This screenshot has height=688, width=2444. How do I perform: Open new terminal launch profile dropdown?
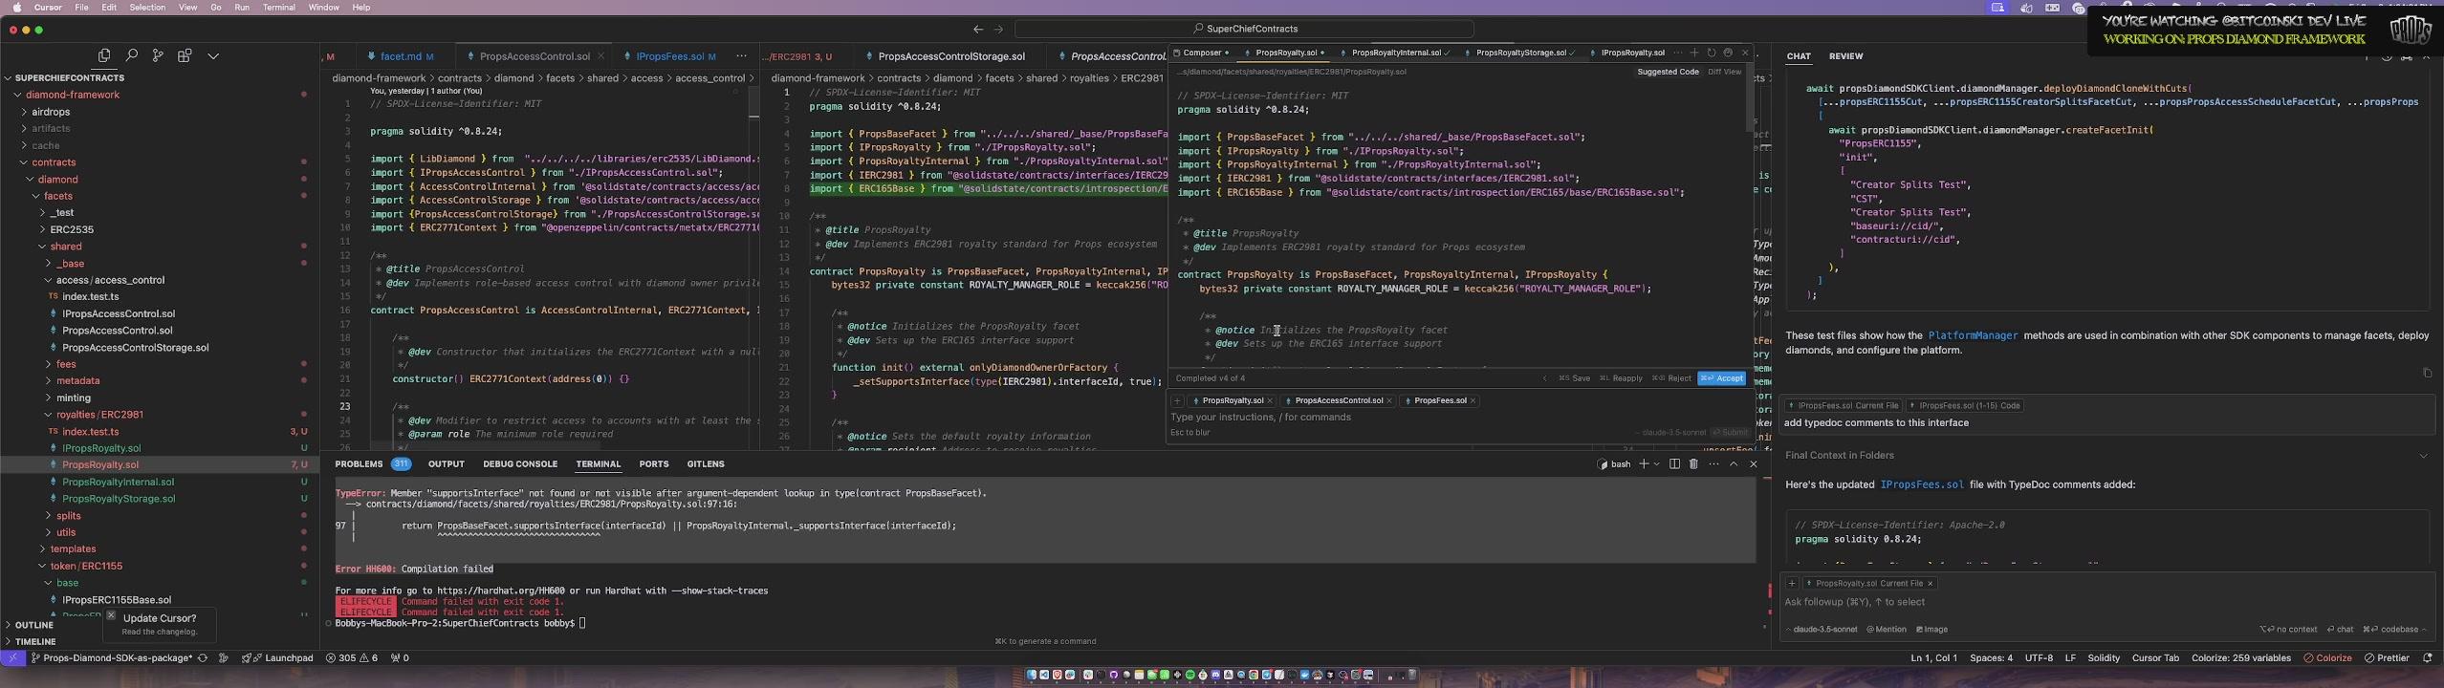pyautogui.click(x=1656, y=464)
